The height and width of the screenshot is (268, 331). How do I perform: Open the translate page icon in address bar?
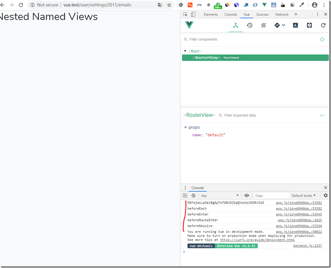(x=160, y=5)
